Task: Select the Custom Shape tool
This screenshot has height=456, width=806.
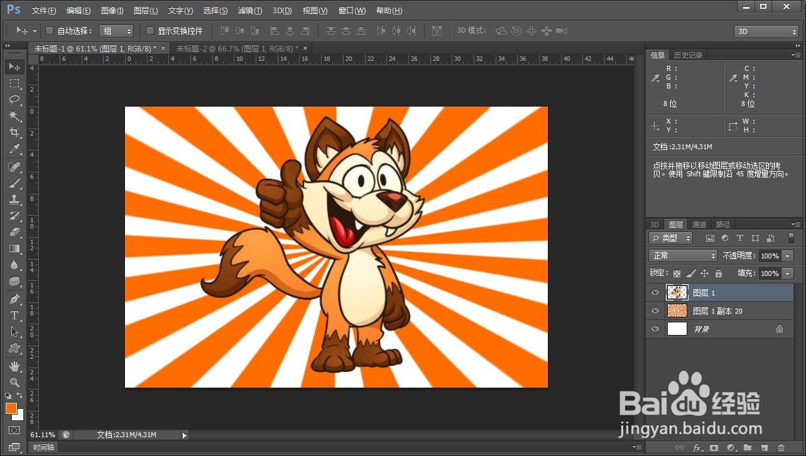Action: [14, 348]
